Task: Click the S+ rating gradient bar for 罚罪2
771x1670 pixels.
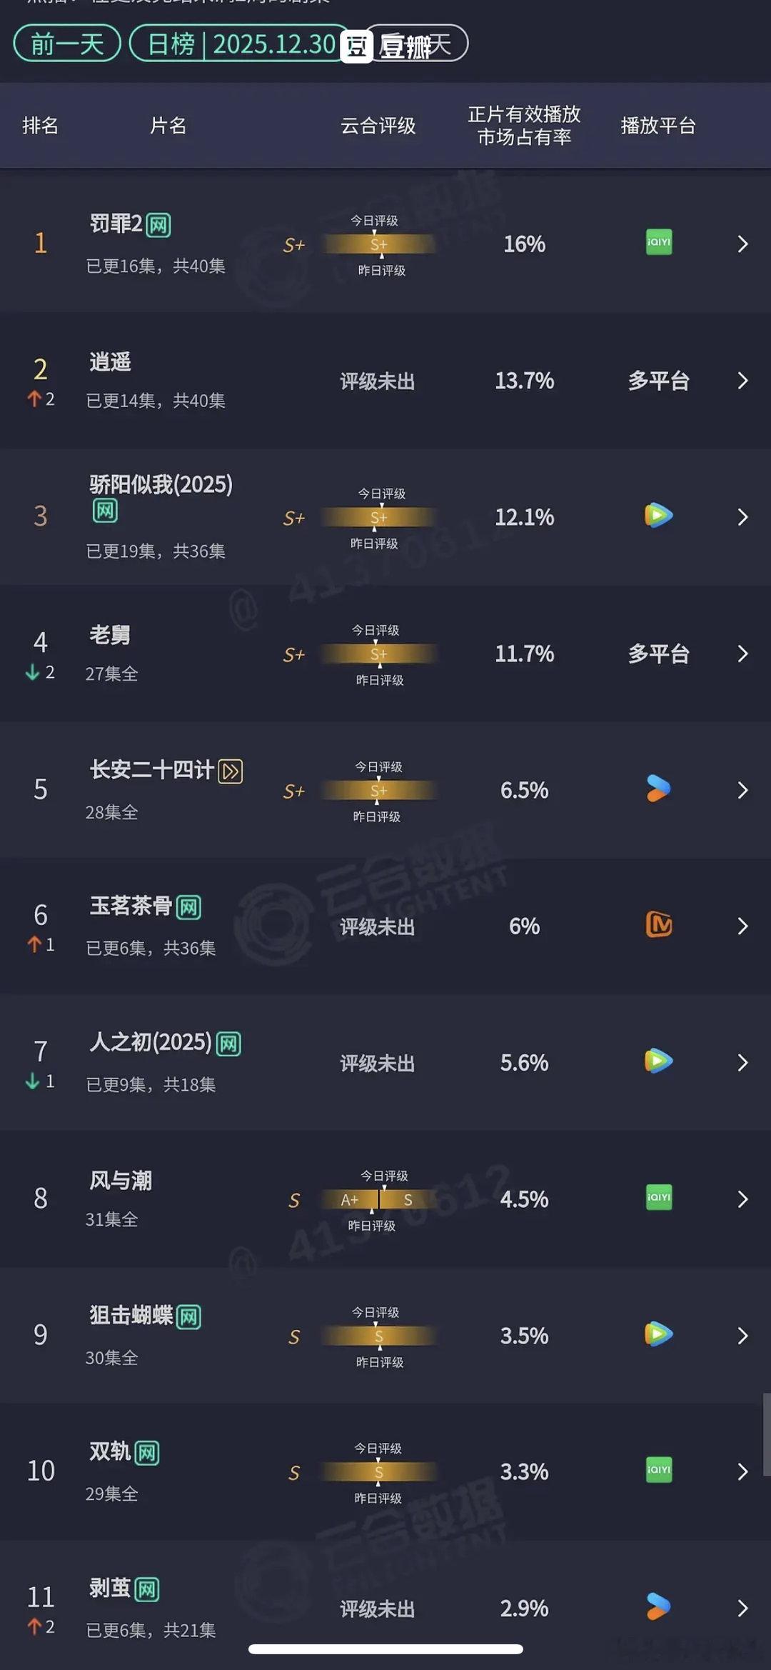Action: click(379, 245)
